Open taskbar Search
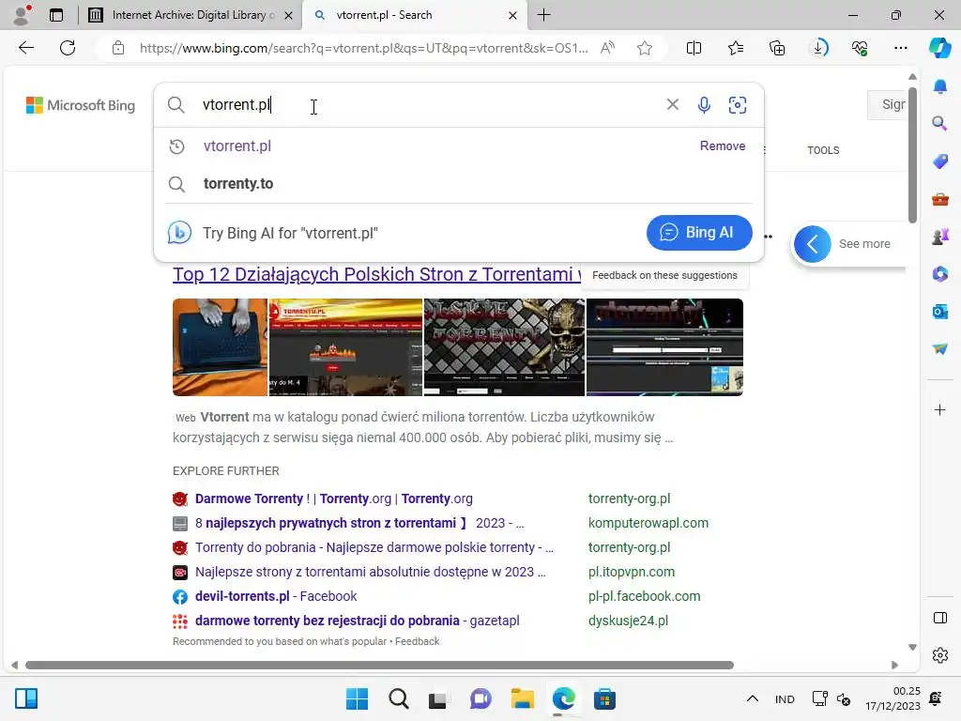This screenshot has width=961, height=721. [398, 698]
